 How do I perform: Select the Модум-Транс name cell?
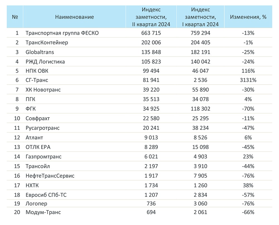[43, 212]
